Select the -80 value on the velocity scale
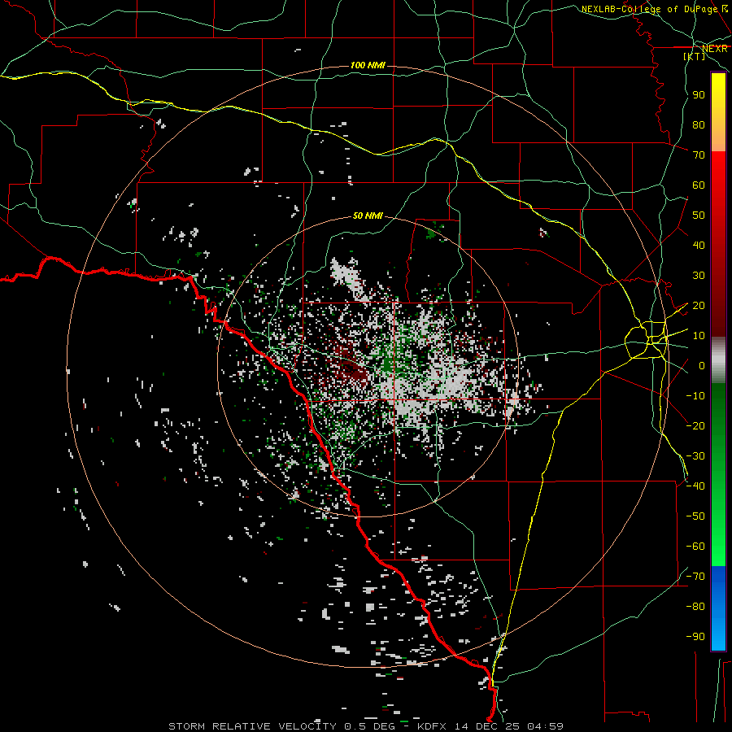 [695, 607]
